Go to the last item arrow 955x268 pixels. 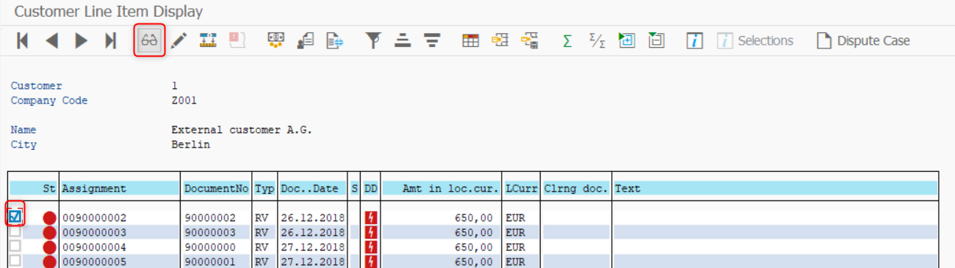pos(110,40)
